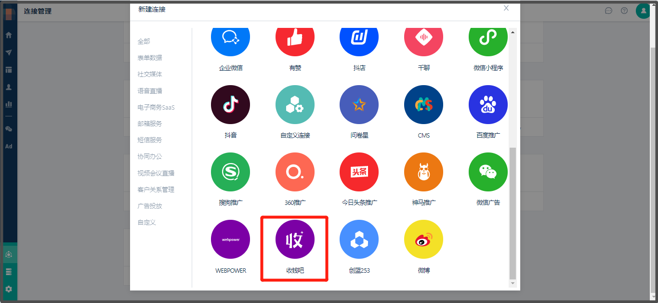The image size is (658, 303).
Task: Filter by 社交媒体 category
Action: pyautogui.click(x=150, y=74)
